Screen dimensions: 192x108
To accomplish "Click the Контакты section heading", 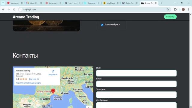I will (x=25, y=55).
